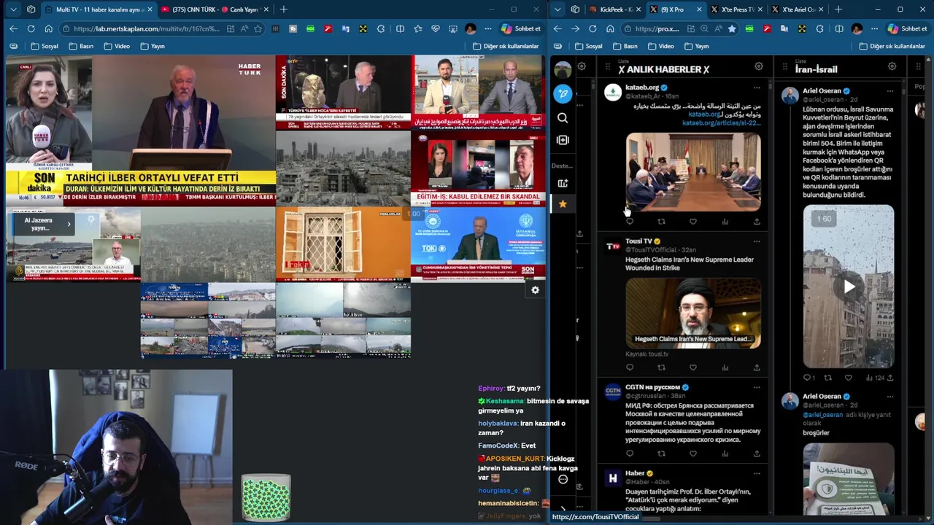Expand the Al Jazeera yayın overlay arrow

click(x=69, y=224)
